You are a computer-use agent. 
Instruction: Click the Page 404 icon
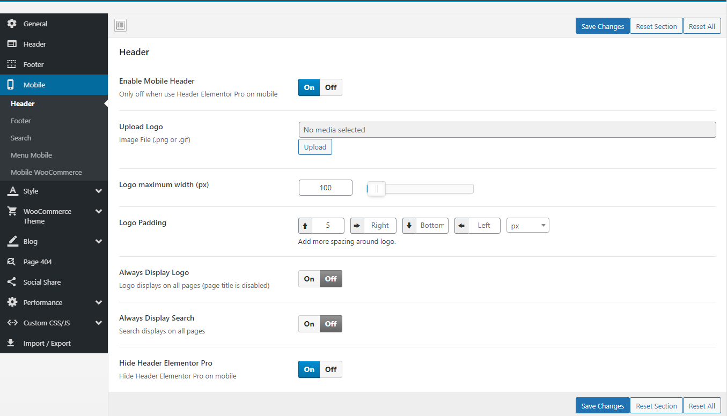[x=12, y=262]
